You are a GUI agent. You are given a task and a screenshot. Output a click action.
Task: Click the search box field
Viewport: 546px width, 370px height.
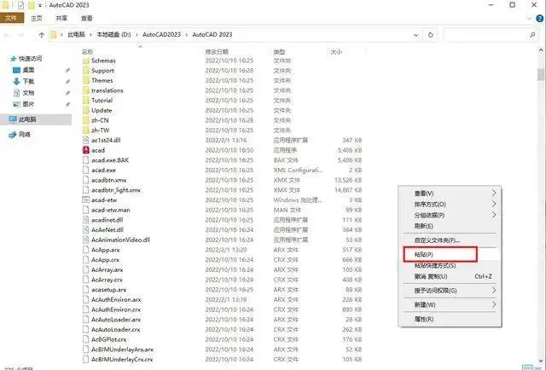click(x=491, y=35)
